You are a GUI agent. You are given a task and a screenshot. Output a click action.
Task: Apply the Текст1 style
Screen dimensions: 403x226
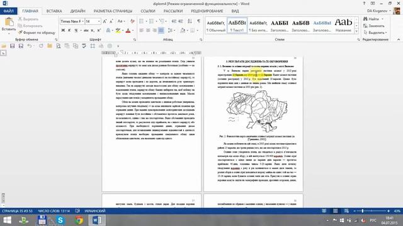[x=237, y=26]
